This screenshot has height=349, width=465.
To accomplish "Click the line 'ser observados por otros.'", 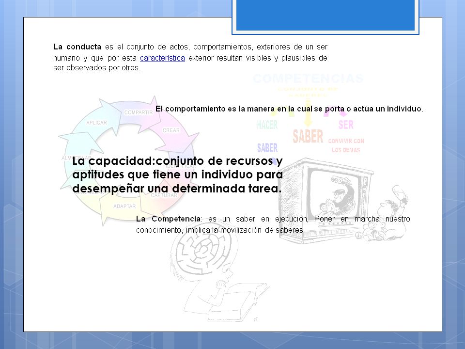I will (x=97, y=68).
